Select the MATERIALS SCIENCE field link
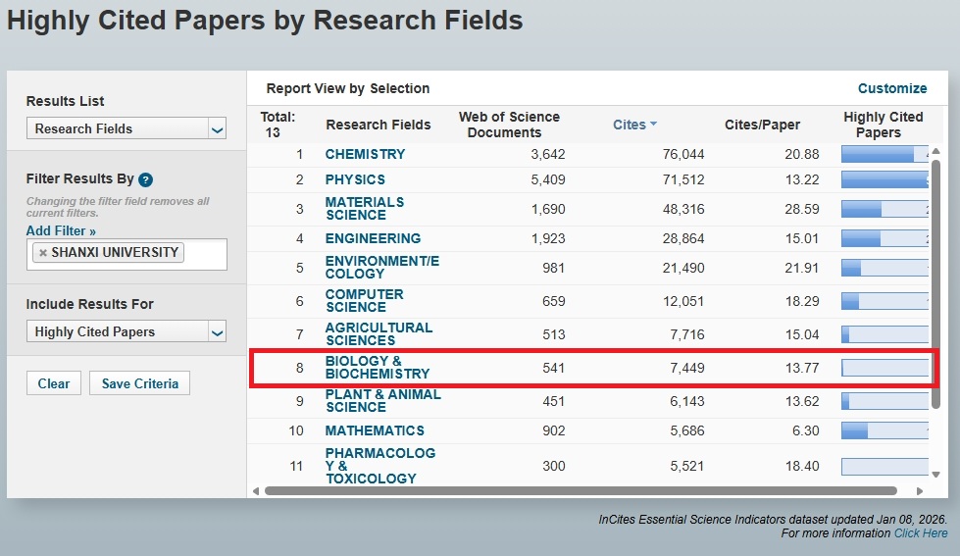960x556 pixels. click(364, 209)
